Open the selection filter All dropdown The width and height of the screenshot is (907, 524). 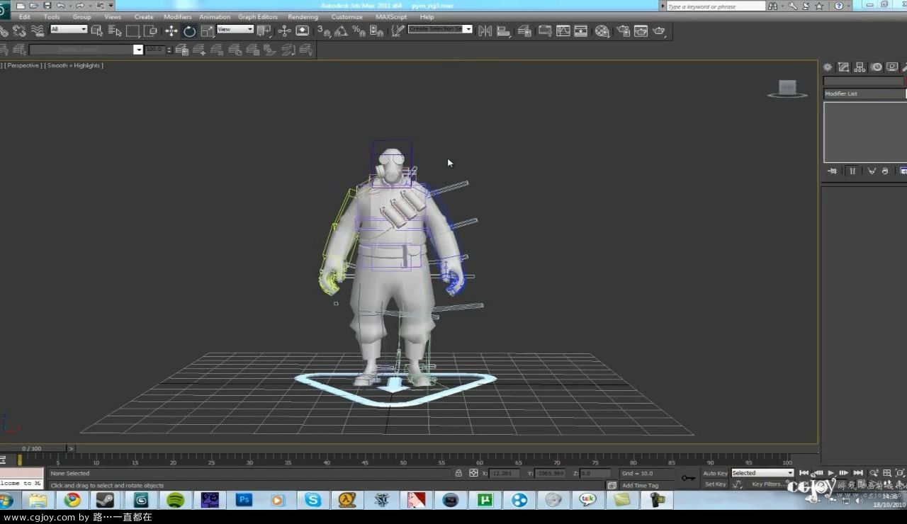coord(69,29)
